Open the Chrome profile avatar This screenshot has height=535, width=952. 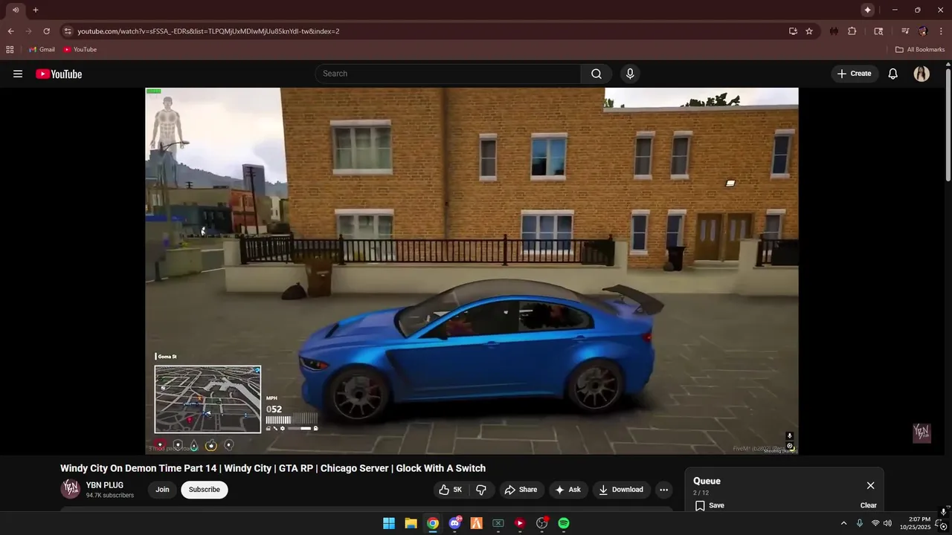[x=923, y=31]
